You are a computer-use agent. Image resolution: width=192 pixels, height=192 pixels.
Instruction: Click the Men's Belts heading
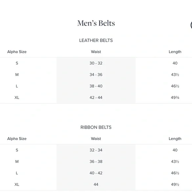pyautogui.click(x=96, y=23)
